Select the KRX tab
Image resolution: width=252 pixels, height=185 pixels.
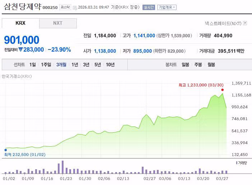[x=20, y=23]
